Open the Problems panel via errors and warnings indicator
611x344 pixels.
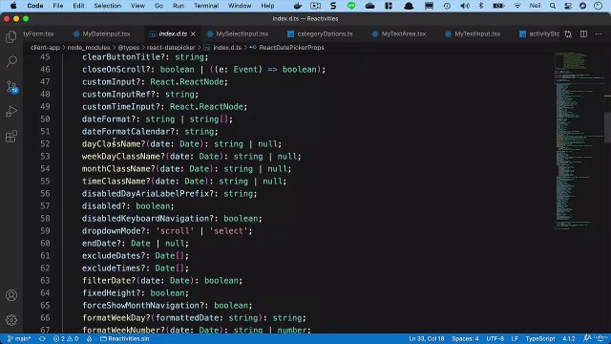tap(66, 339)
